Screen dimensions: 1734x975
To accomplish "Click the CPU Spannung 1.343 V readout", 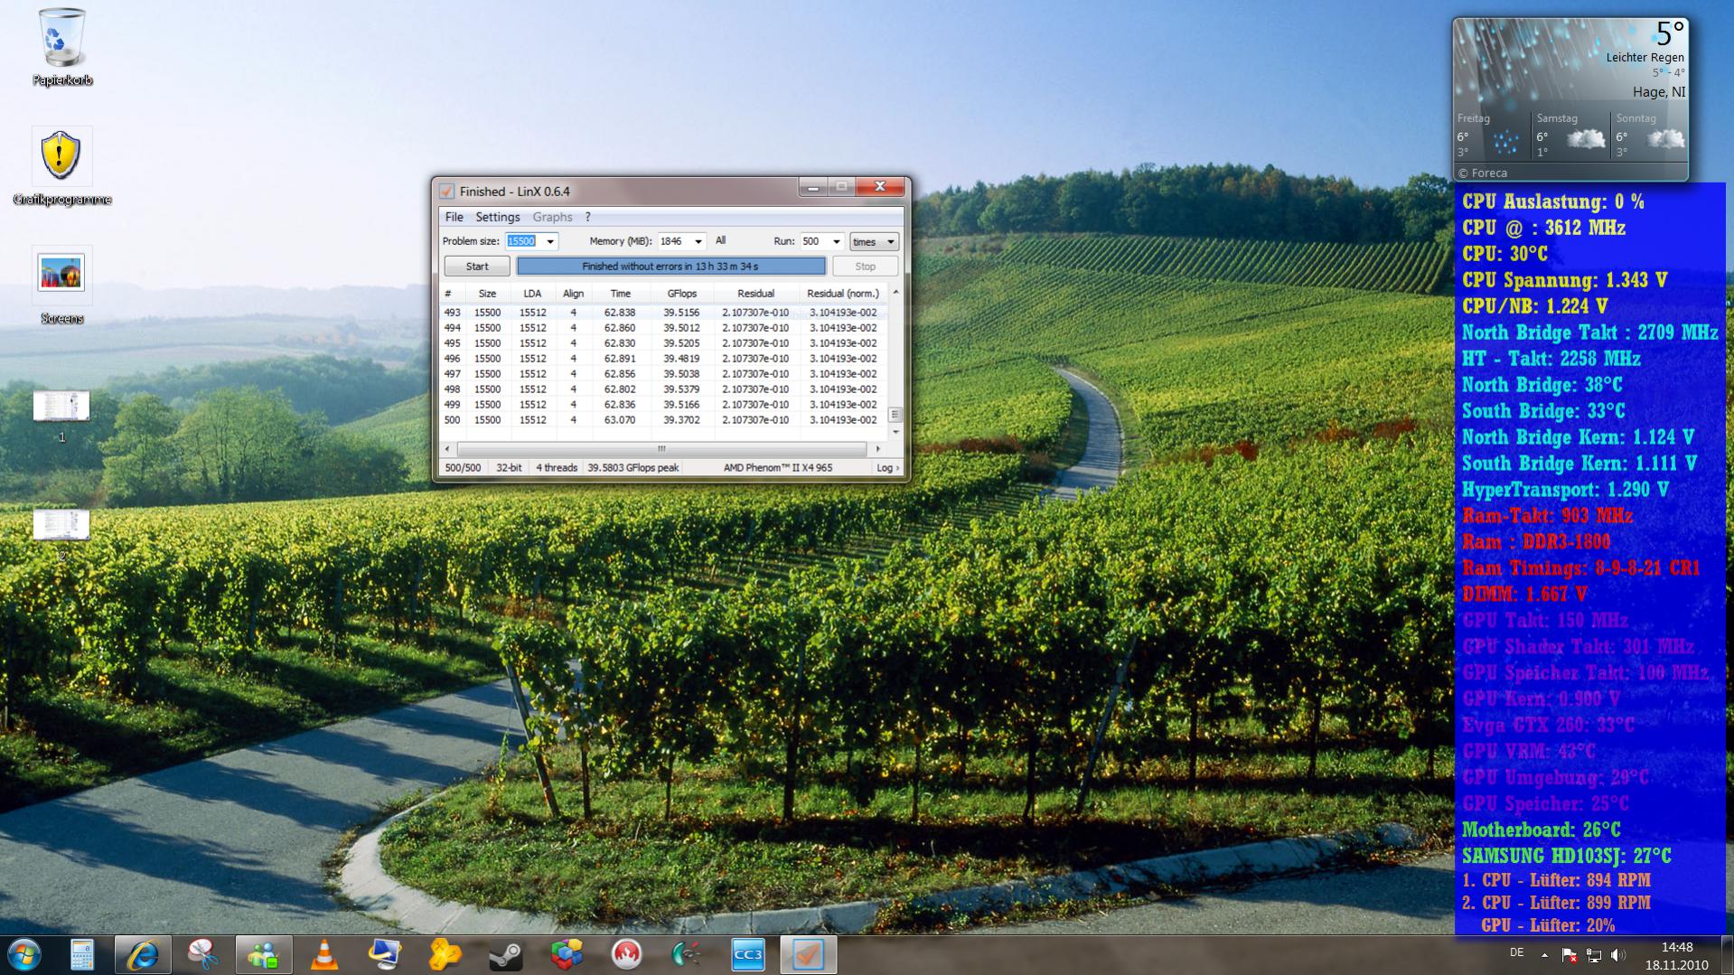I will coord(1564,280).
